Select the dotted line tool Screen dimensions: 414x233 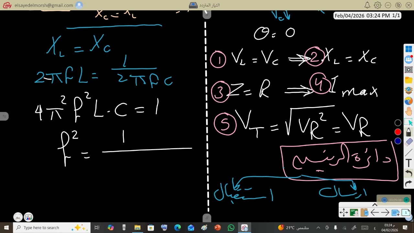point(409,152)
